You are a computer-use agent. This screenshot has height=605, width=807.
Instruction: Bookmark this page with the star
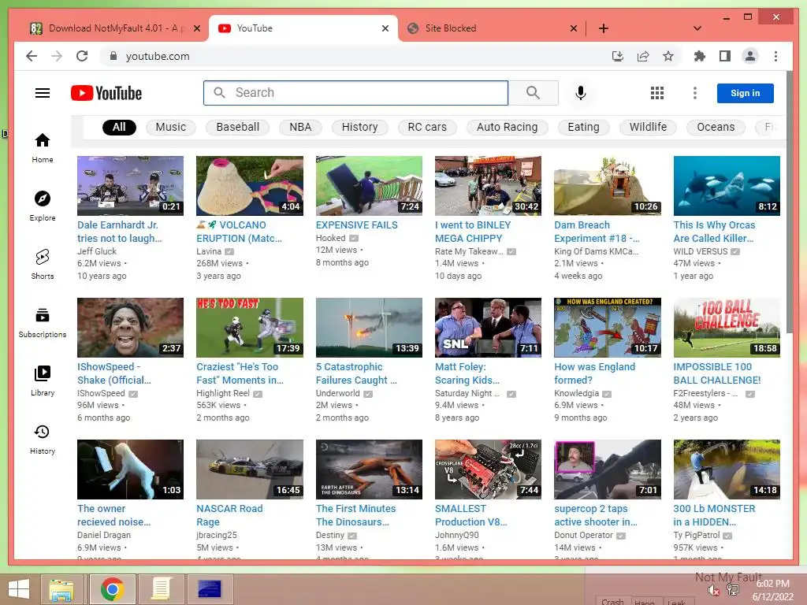pos(668,56)
